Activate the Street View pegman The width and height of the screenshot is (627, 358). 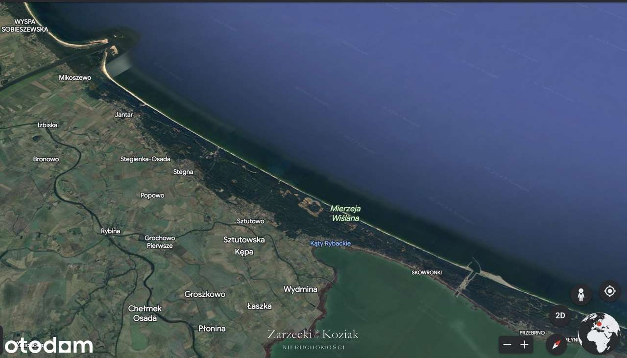point(581,295)
